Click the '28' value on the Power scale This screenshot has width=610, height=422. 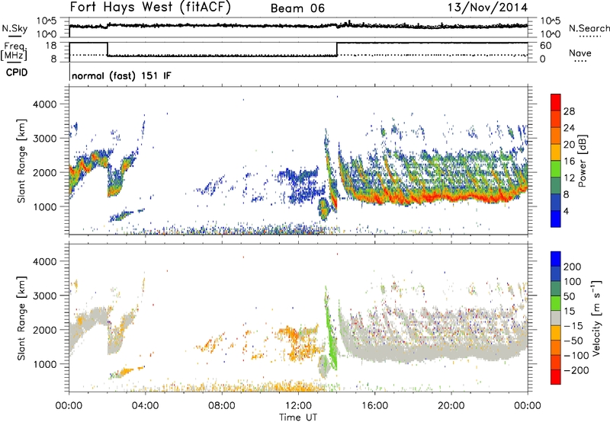[x=569, y=111]
